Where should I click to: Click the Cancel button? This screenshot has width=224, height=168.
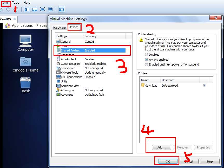pos(189,161)
